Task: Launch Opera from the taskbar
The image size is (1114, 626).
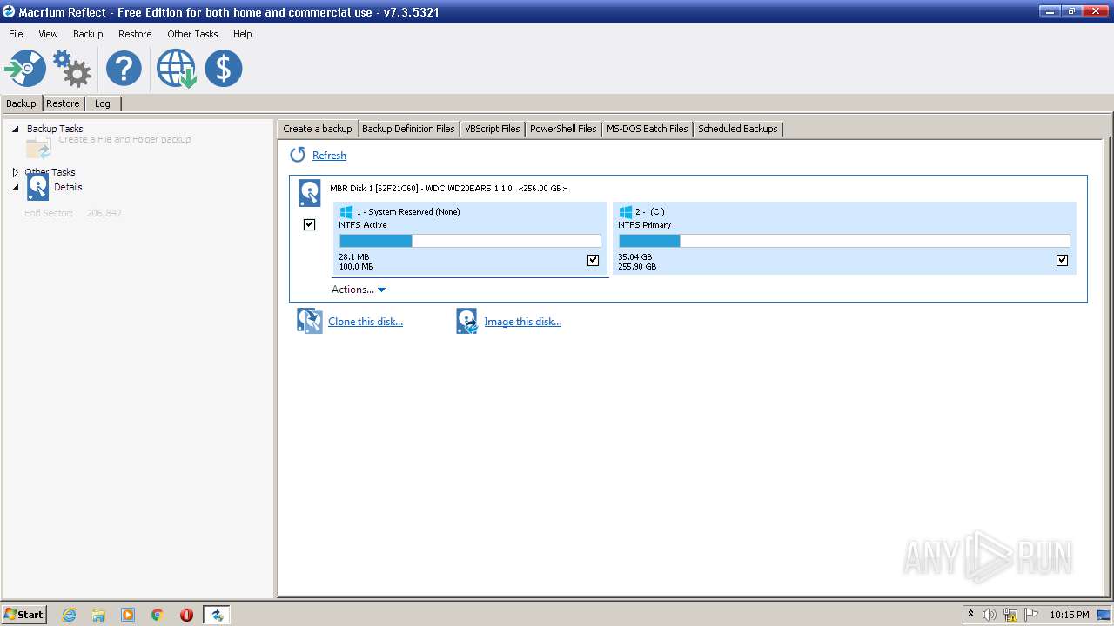Action: 186,615
